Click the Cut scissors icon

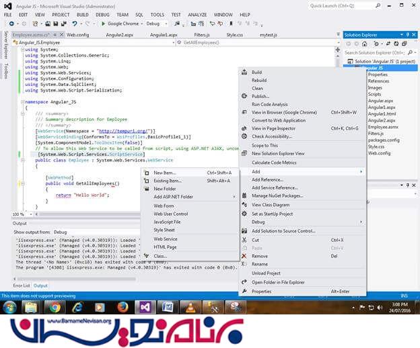(246, 240)
